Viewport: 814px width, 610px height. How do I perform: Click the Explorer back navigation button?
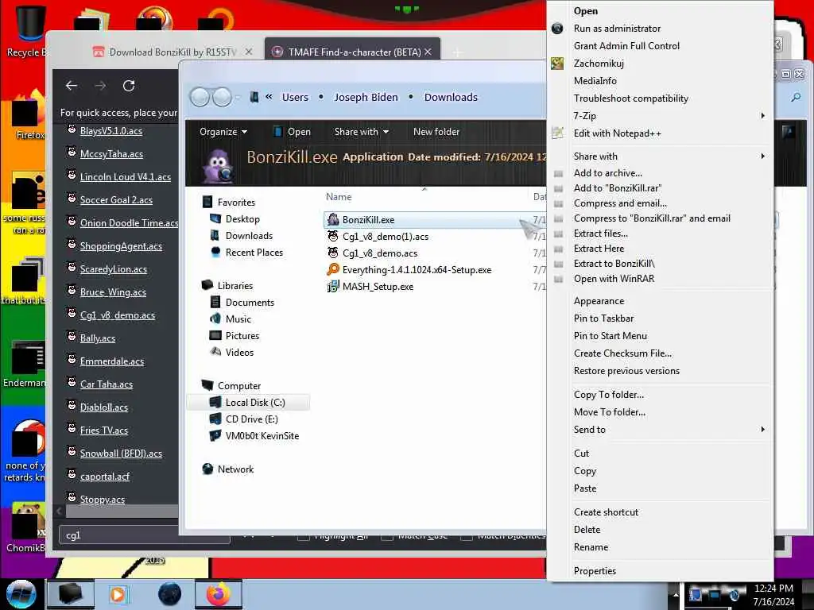click(200, 97)
